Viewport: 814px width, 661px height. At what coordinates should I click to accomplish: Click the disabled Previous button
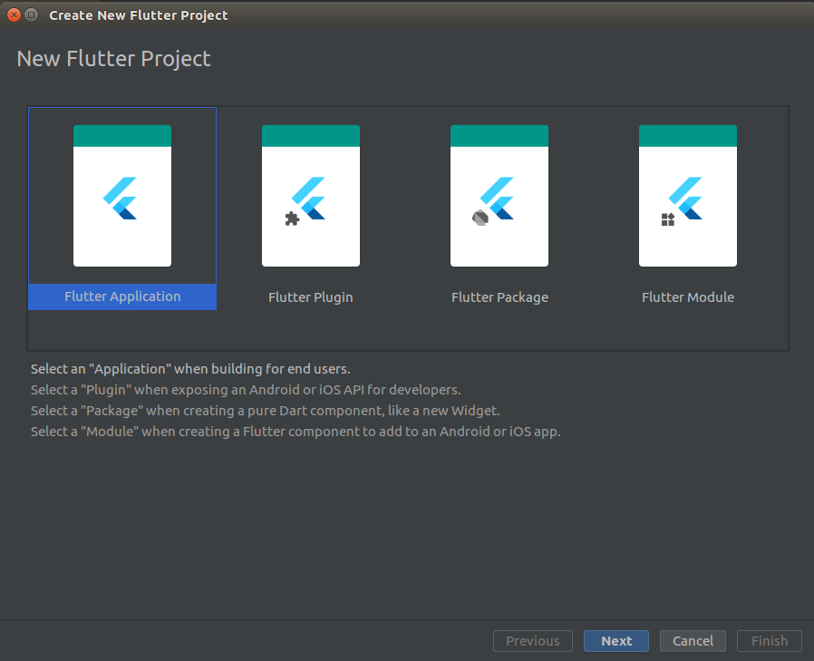point(533,641)
